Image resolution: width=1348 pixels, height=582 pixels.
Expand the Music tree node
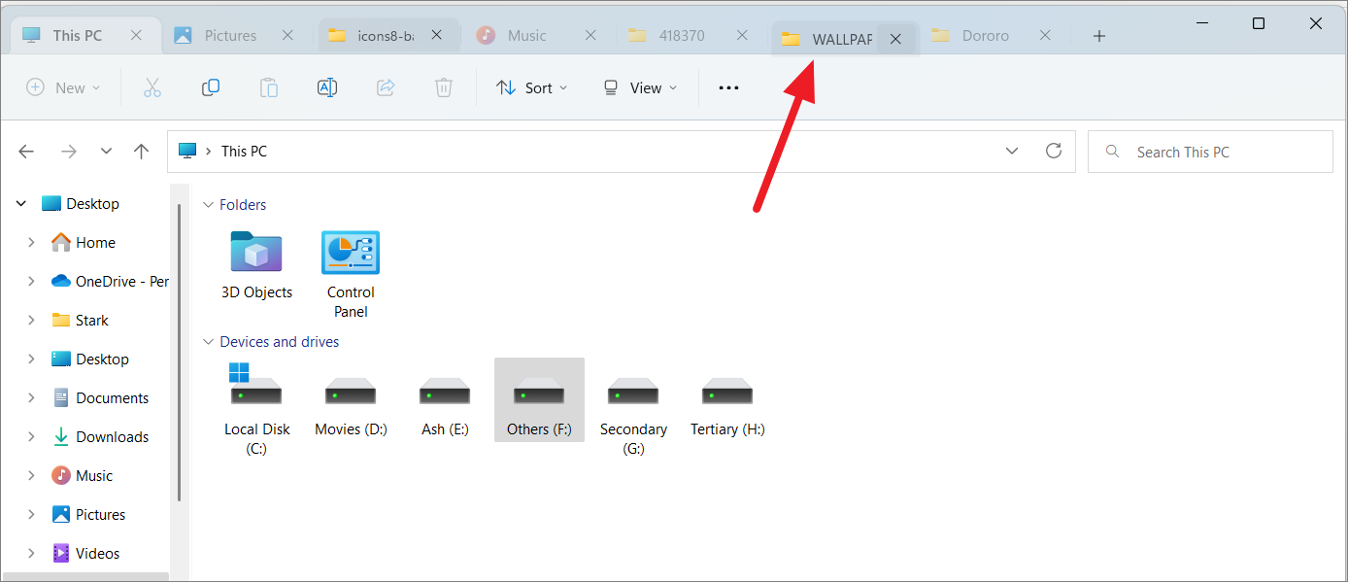coord(31,476)
